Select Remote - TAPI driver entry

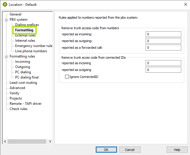(25, 104)
